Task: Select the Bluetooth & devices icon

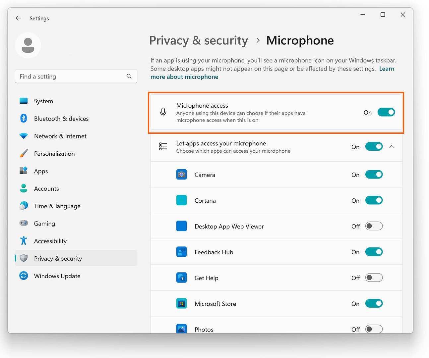Action: [x=24, y=119]
